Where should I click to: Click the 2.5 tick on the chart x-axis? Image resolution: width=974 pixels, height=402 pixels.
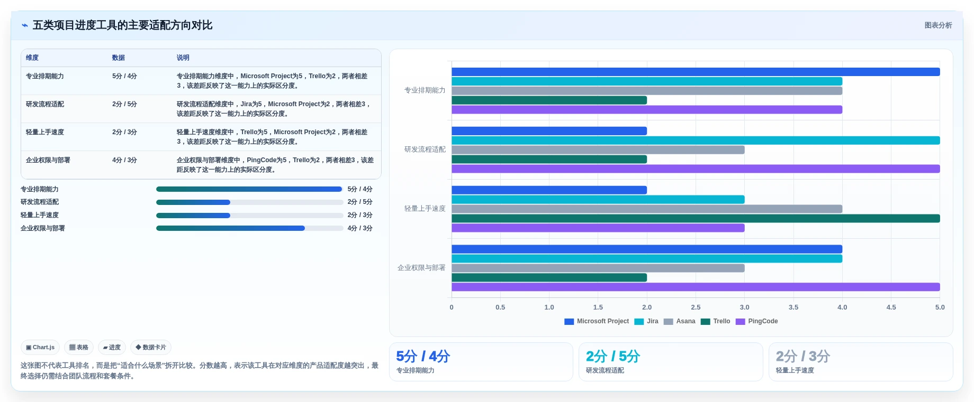point(696,307)
